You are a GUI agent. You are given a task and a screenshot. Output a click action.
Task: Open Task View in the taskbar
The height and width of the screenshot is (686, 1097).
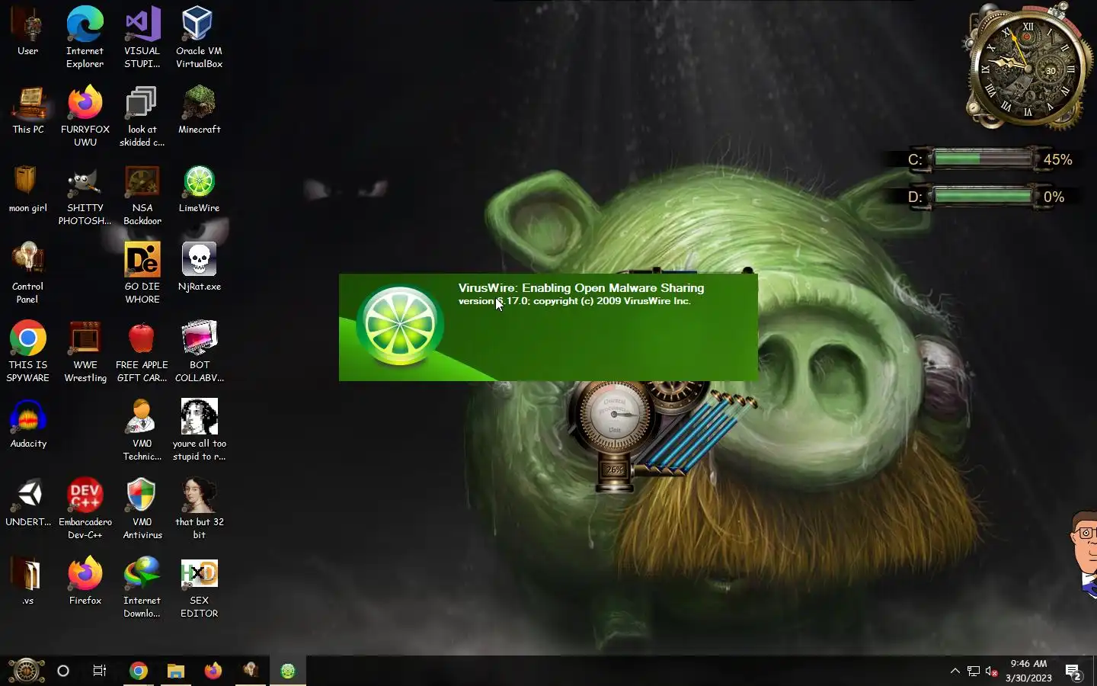(100, 671)
